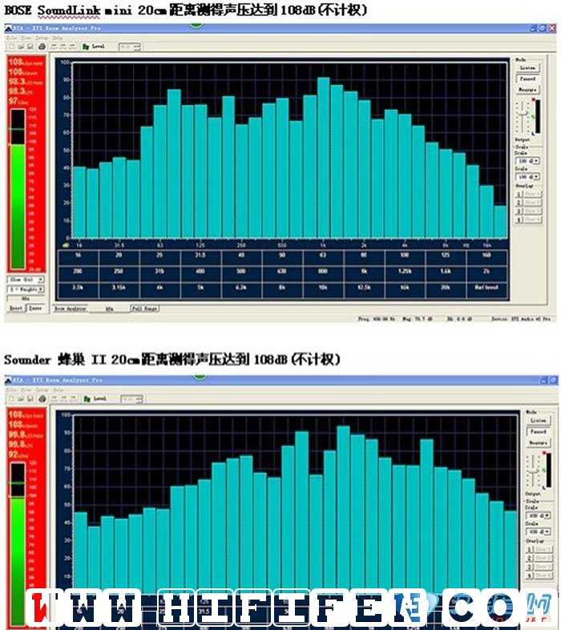Click Overlay 1 button in upper window
Image resolution: width=561 pixels, height=630 pixels.
(x=519, y=194)
